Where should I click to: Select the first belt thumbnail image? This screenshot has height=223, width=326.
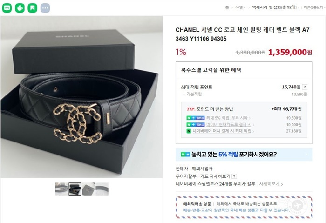pos(61,189)
